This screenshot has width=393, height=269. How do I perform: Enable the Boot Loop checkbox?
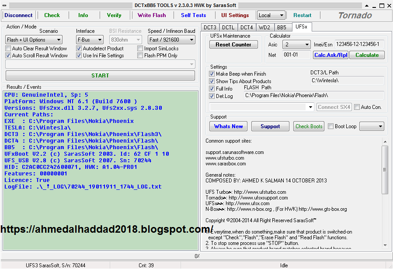pos(330,126)
